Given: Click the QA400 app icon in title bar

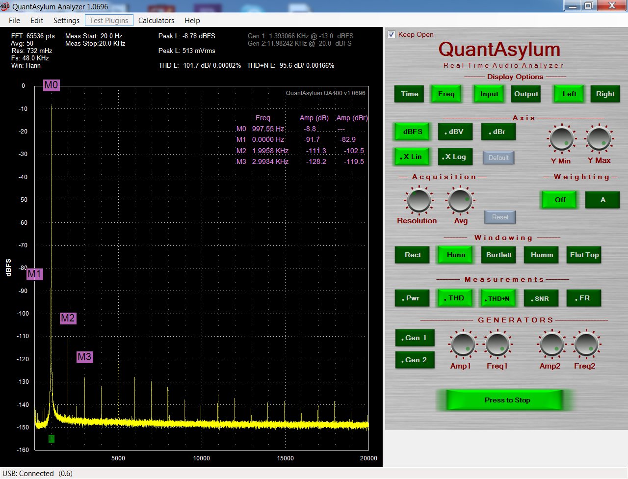Looking at the screenshot, I should click(x=5, y=6).
